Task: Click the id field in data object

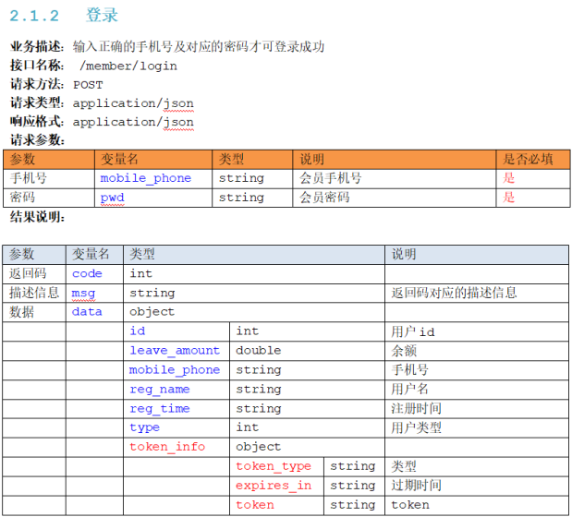Action: coord(137,331)
